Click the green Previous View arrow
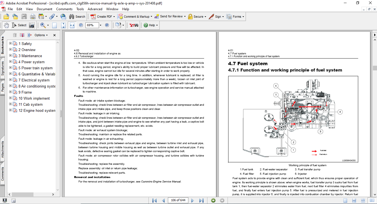Screen dimensions: 377x204 213,200
